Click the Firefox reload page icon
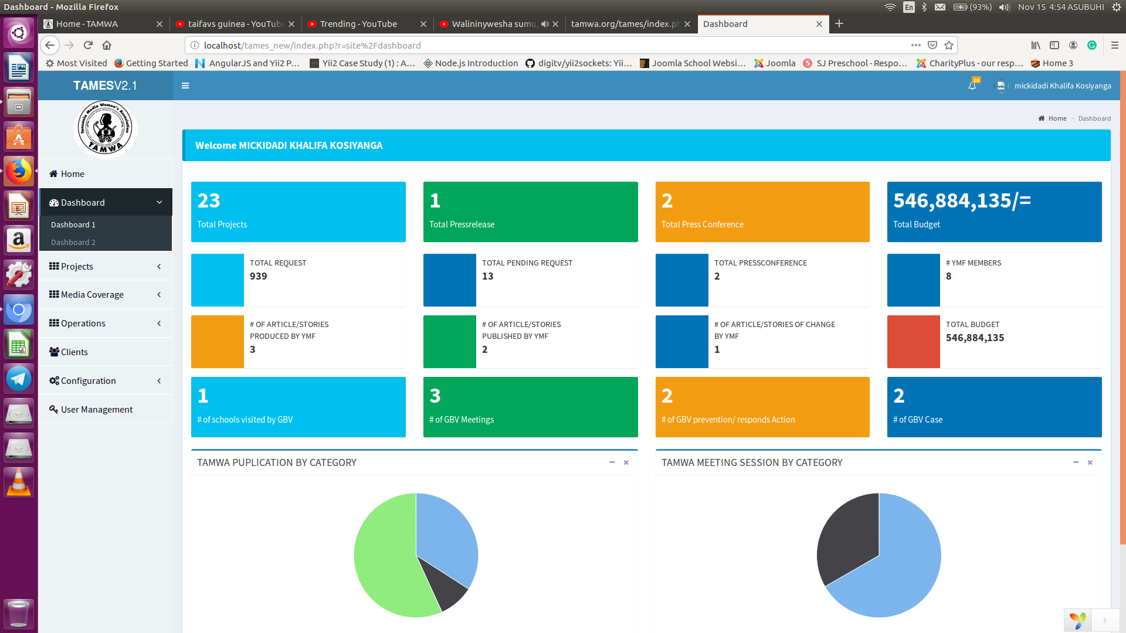1126x633 pixels. click(x=88, y=45)
